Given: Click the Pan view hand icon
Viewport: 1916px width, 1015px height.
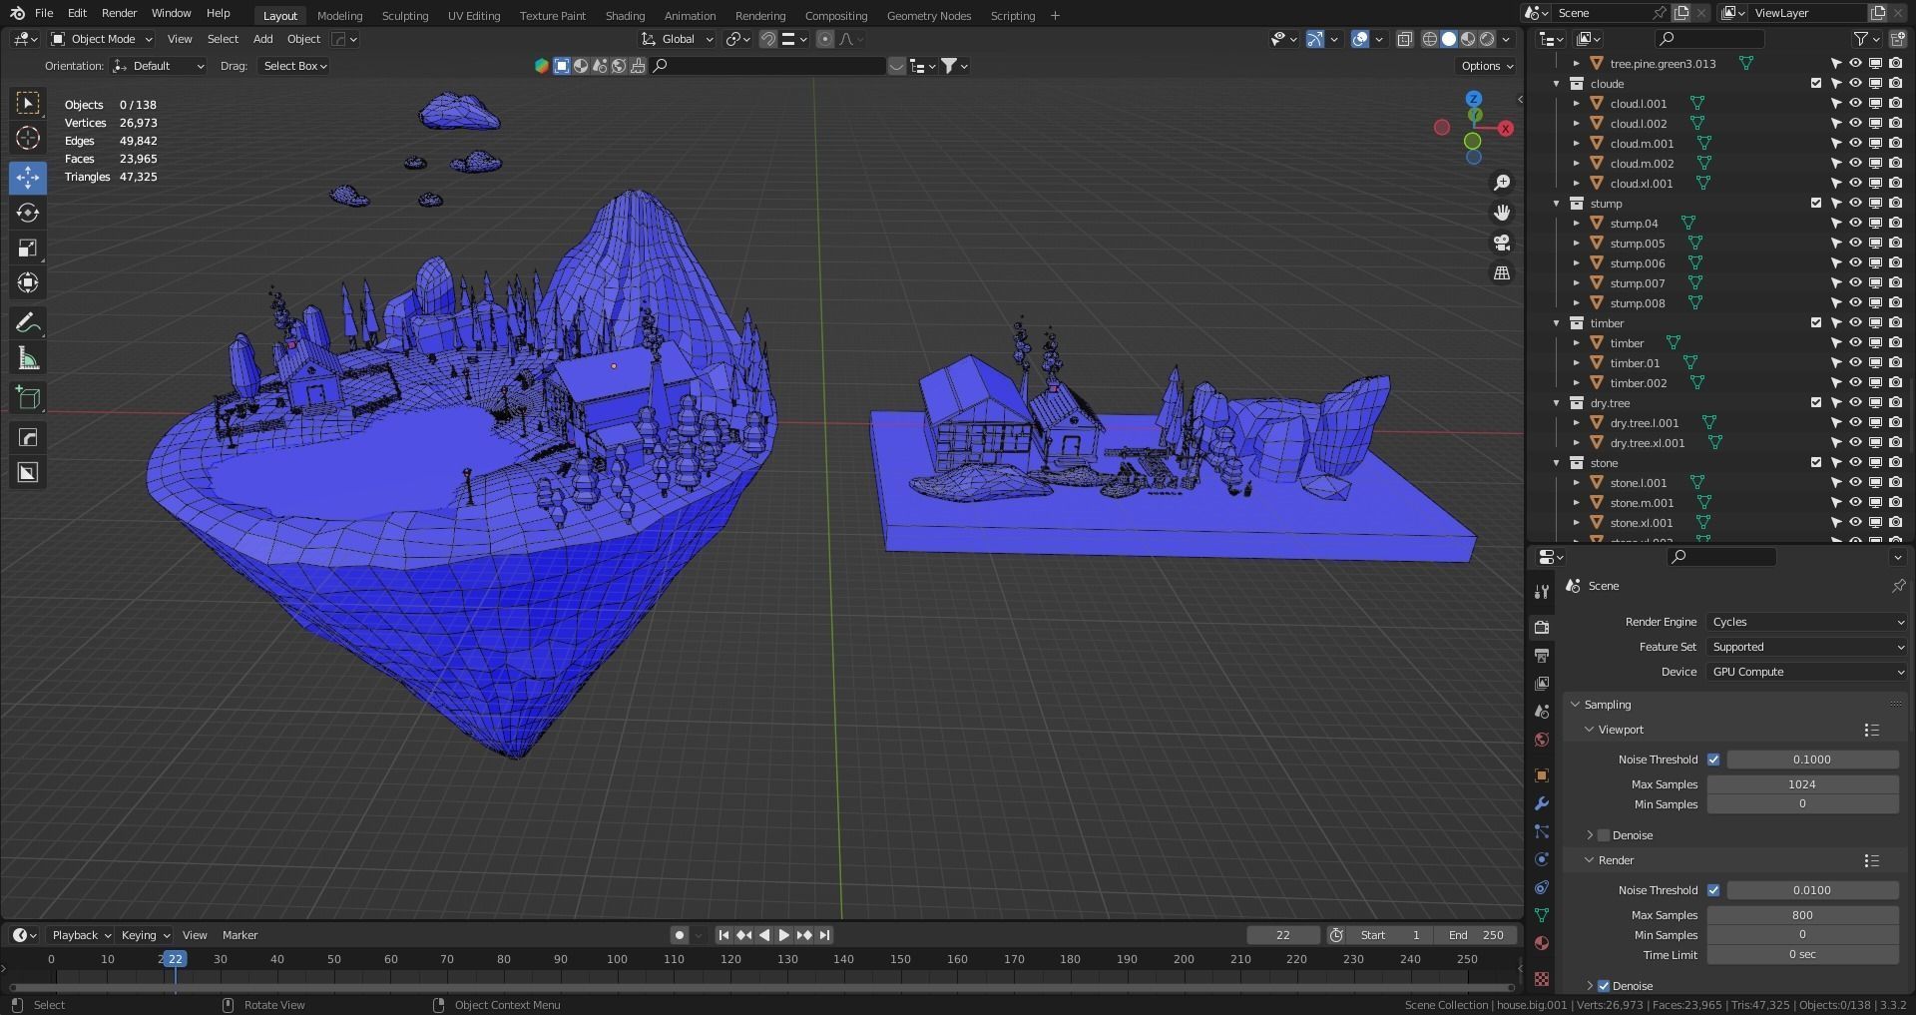Looking at the screenshot, I should (x=1502, y=213).
